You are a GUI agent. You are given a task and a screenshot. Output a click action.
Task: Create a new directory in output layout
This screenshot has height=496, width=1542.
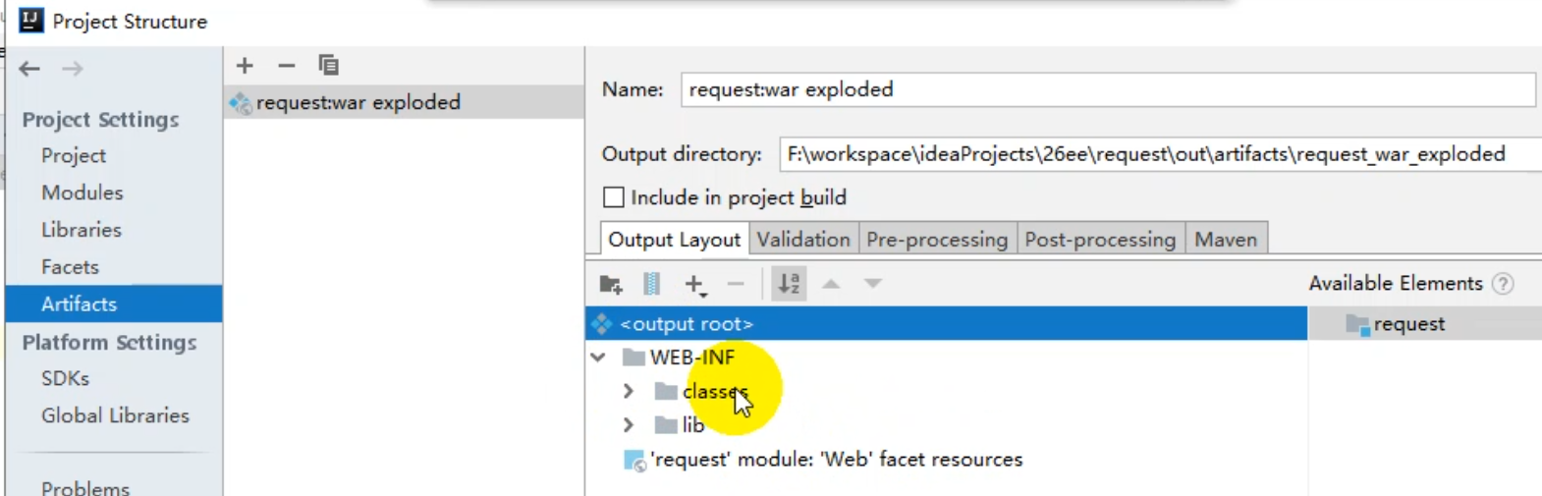pos(611,284)
